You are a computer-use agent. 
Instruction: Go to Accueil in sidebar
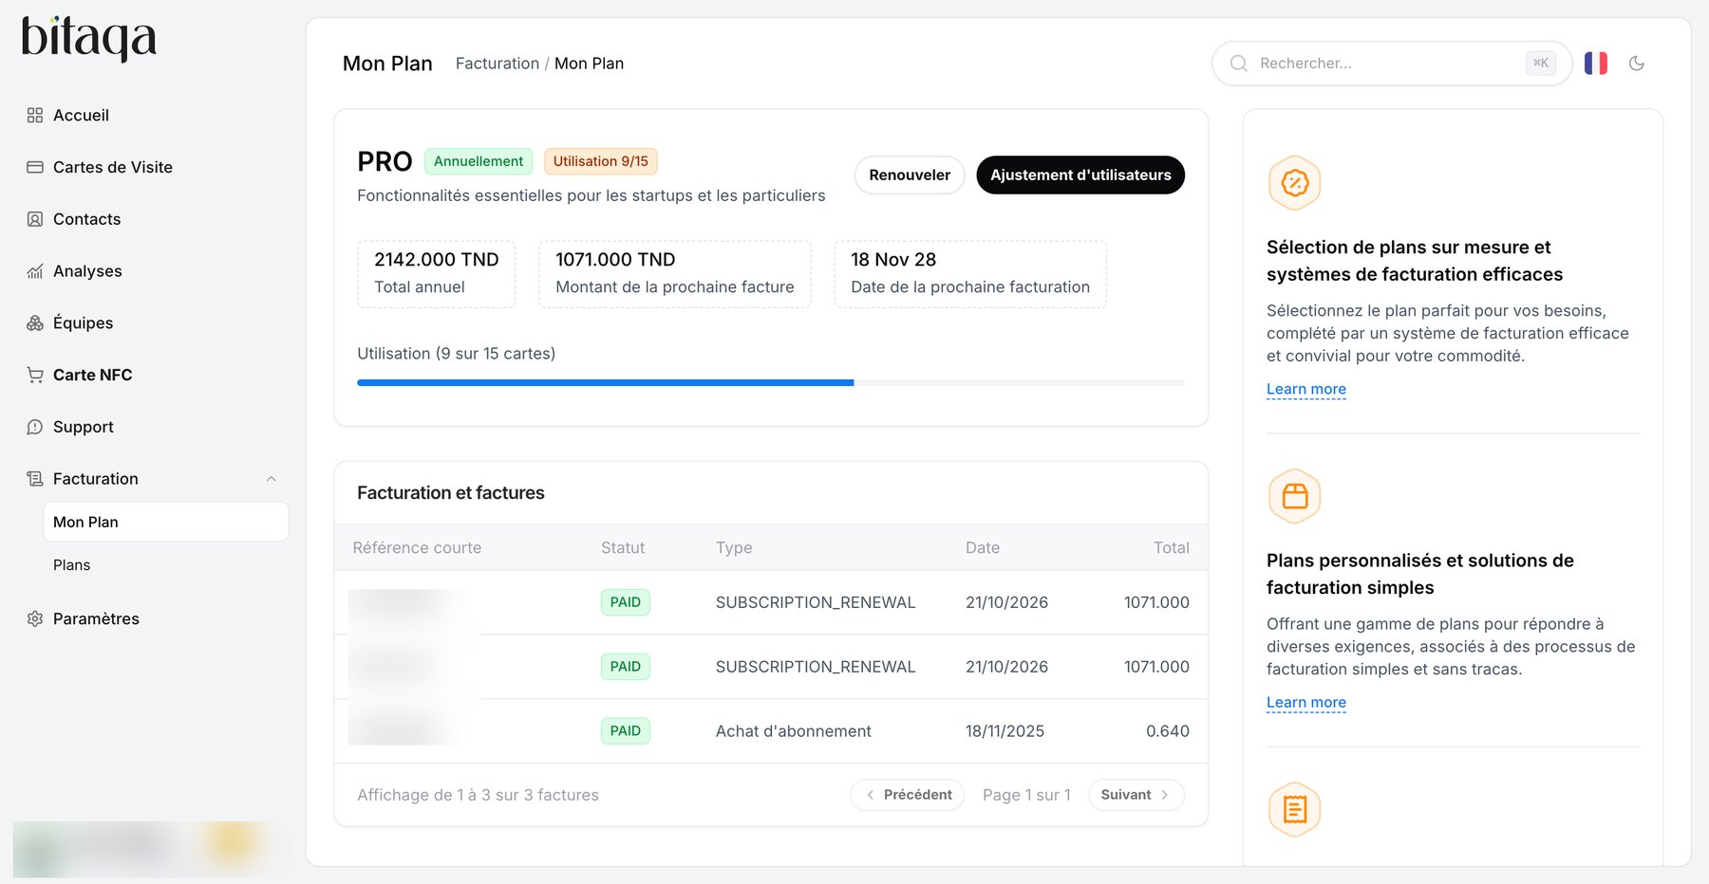point(81,115)
